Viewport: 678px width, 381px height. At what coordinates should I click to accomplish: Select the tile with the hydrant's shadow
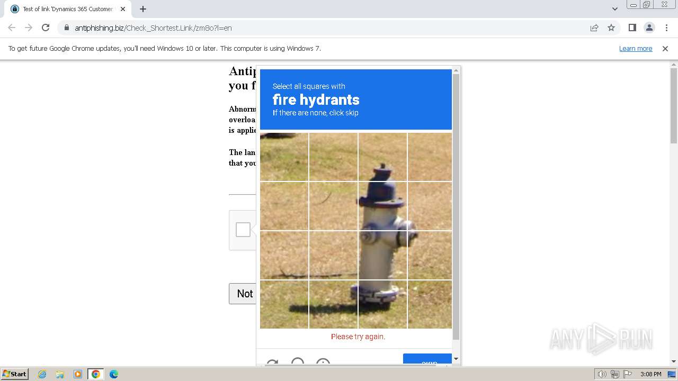point(333,304)
